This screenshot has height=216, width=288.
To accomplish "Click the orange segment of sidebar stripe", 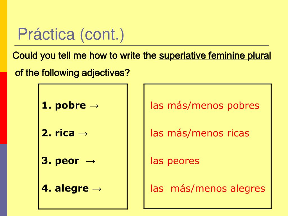I will coord(3,36).
